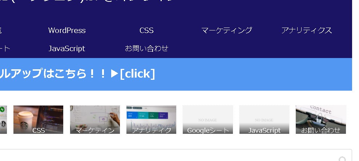This screenshot has width=359, height=161.
Task: Go to the マーケティング navigation item
Action: click(227, 30)
